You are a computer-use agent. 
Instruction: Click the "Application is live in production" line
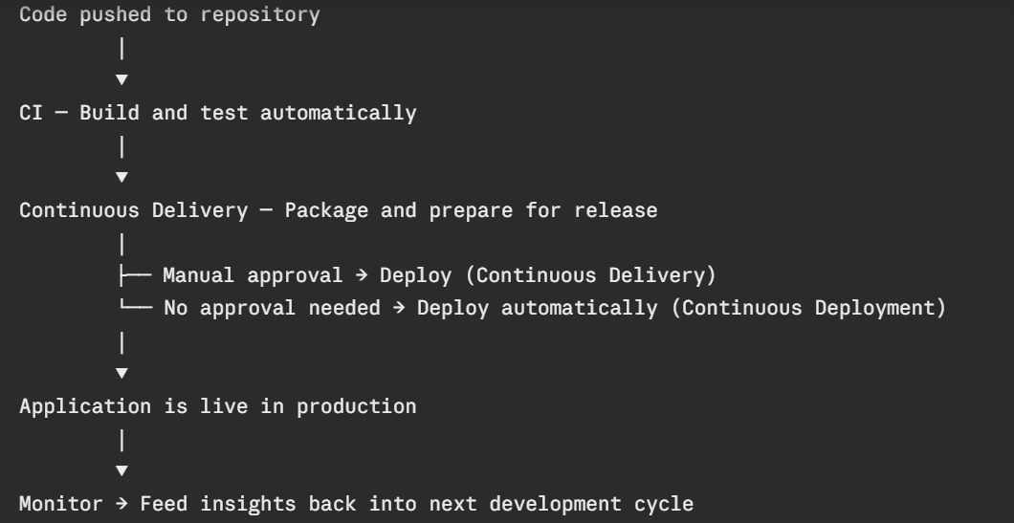pyautogui.click(x=218, y=406)
